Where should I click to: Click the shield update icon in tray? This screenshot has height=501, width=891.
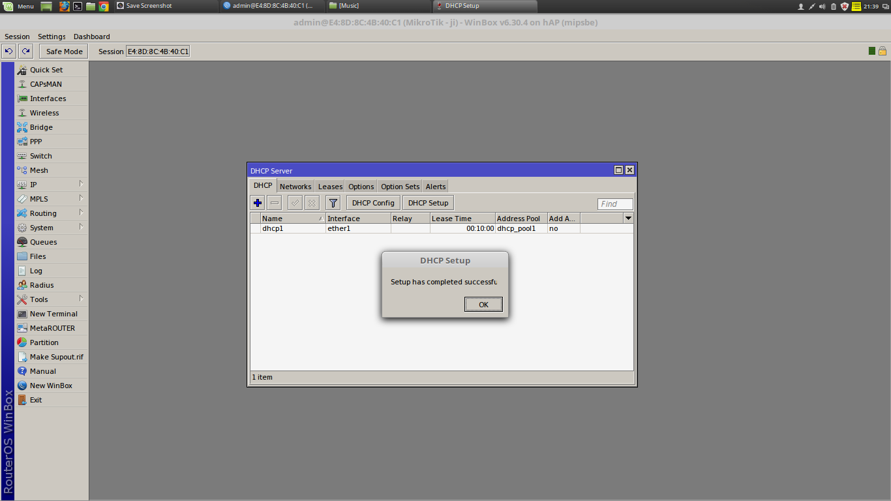pyautogui.click(x=845, y=6)
